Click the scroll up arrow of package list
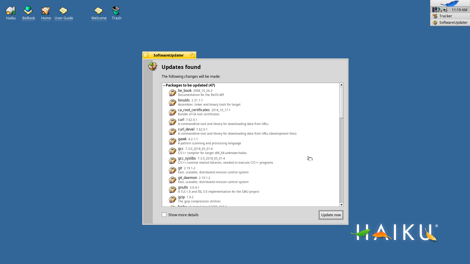470x264 pixels. 341,85
